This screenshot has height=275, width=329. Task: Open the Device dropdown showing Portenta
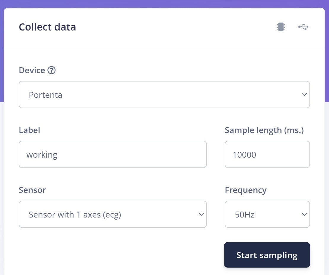[x=164, y=95]
